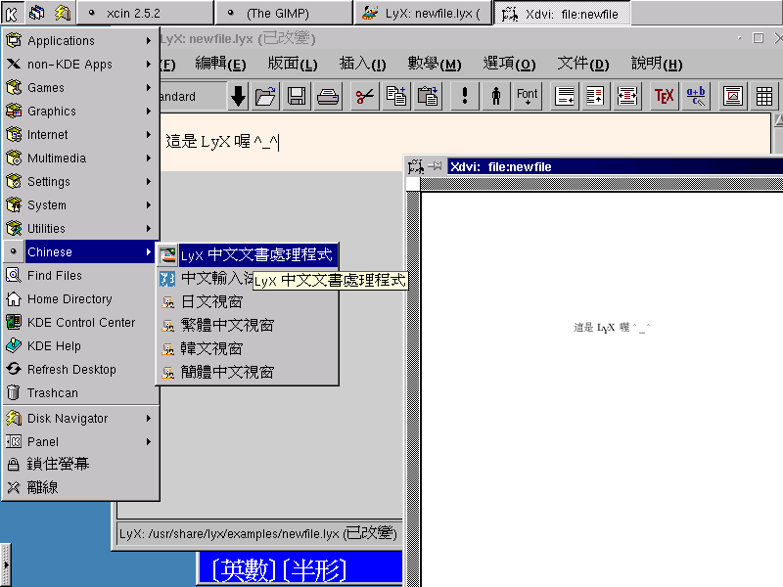783x587 pixels.
Task: Copy selection with the LyX copy icon
Action: click(396, 96)
